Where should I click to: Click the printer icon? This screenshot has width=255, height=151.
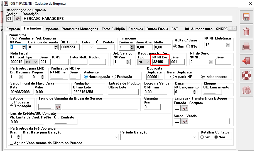pyautogui.click(x=246, y=46)
